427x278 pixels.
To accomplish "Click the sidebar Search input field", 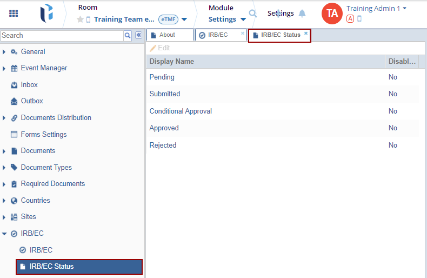I will (x=62, y=36).
